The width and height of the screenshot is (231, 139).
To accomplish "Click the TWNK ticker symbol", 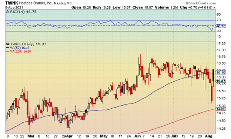I will [x=11, y=3].
